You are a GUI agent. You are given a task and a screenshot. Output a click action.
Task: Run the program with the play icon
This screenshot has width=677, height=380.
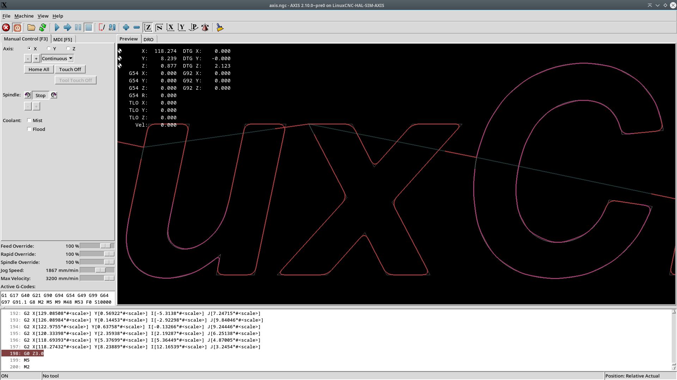pos(57,27)
